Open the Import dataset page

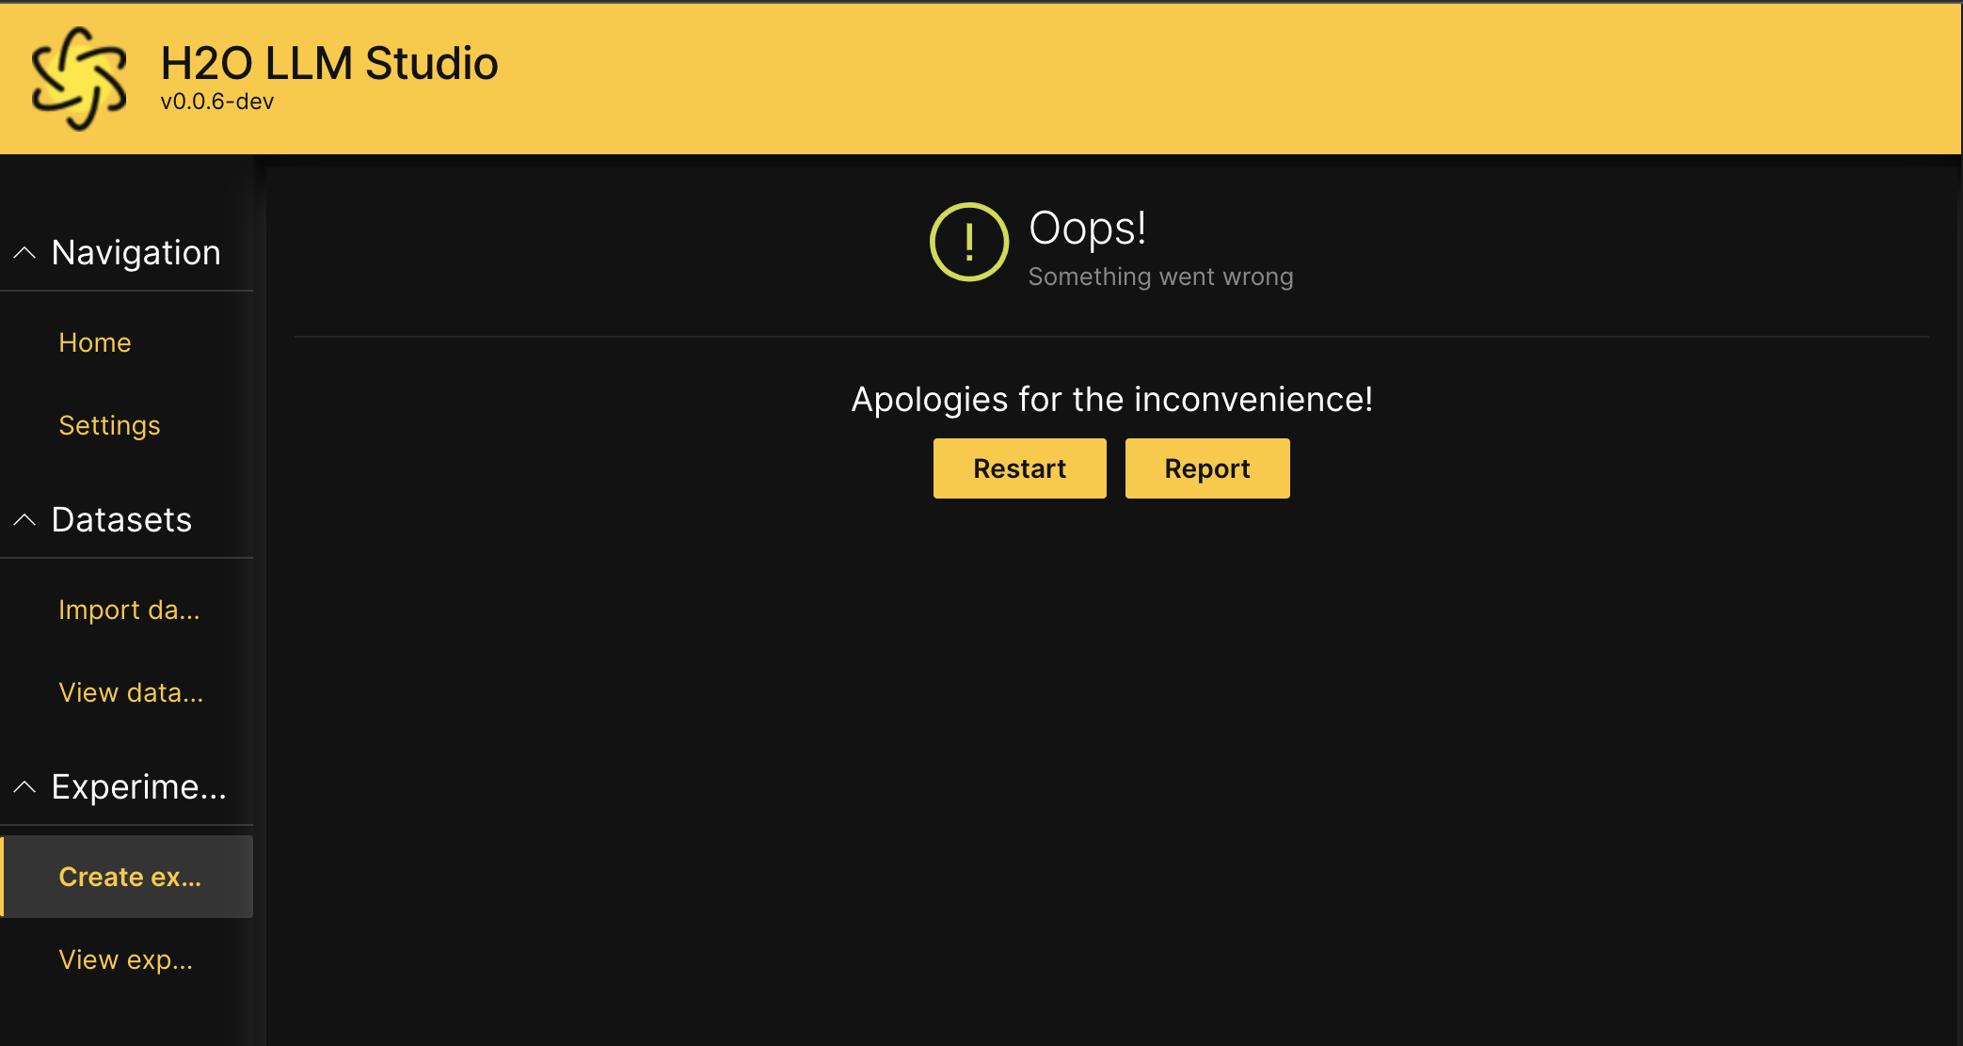129,610
